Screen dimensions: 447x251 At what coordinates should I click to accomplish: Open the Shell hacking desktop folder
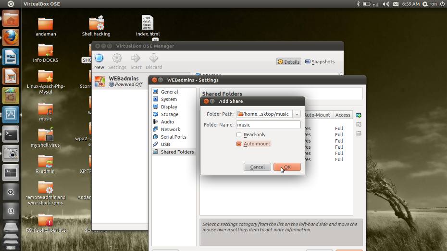pos(96,26)
